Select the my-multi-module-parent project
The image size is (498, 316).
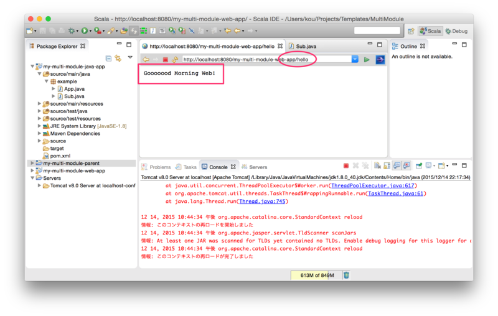click(82, 163)
